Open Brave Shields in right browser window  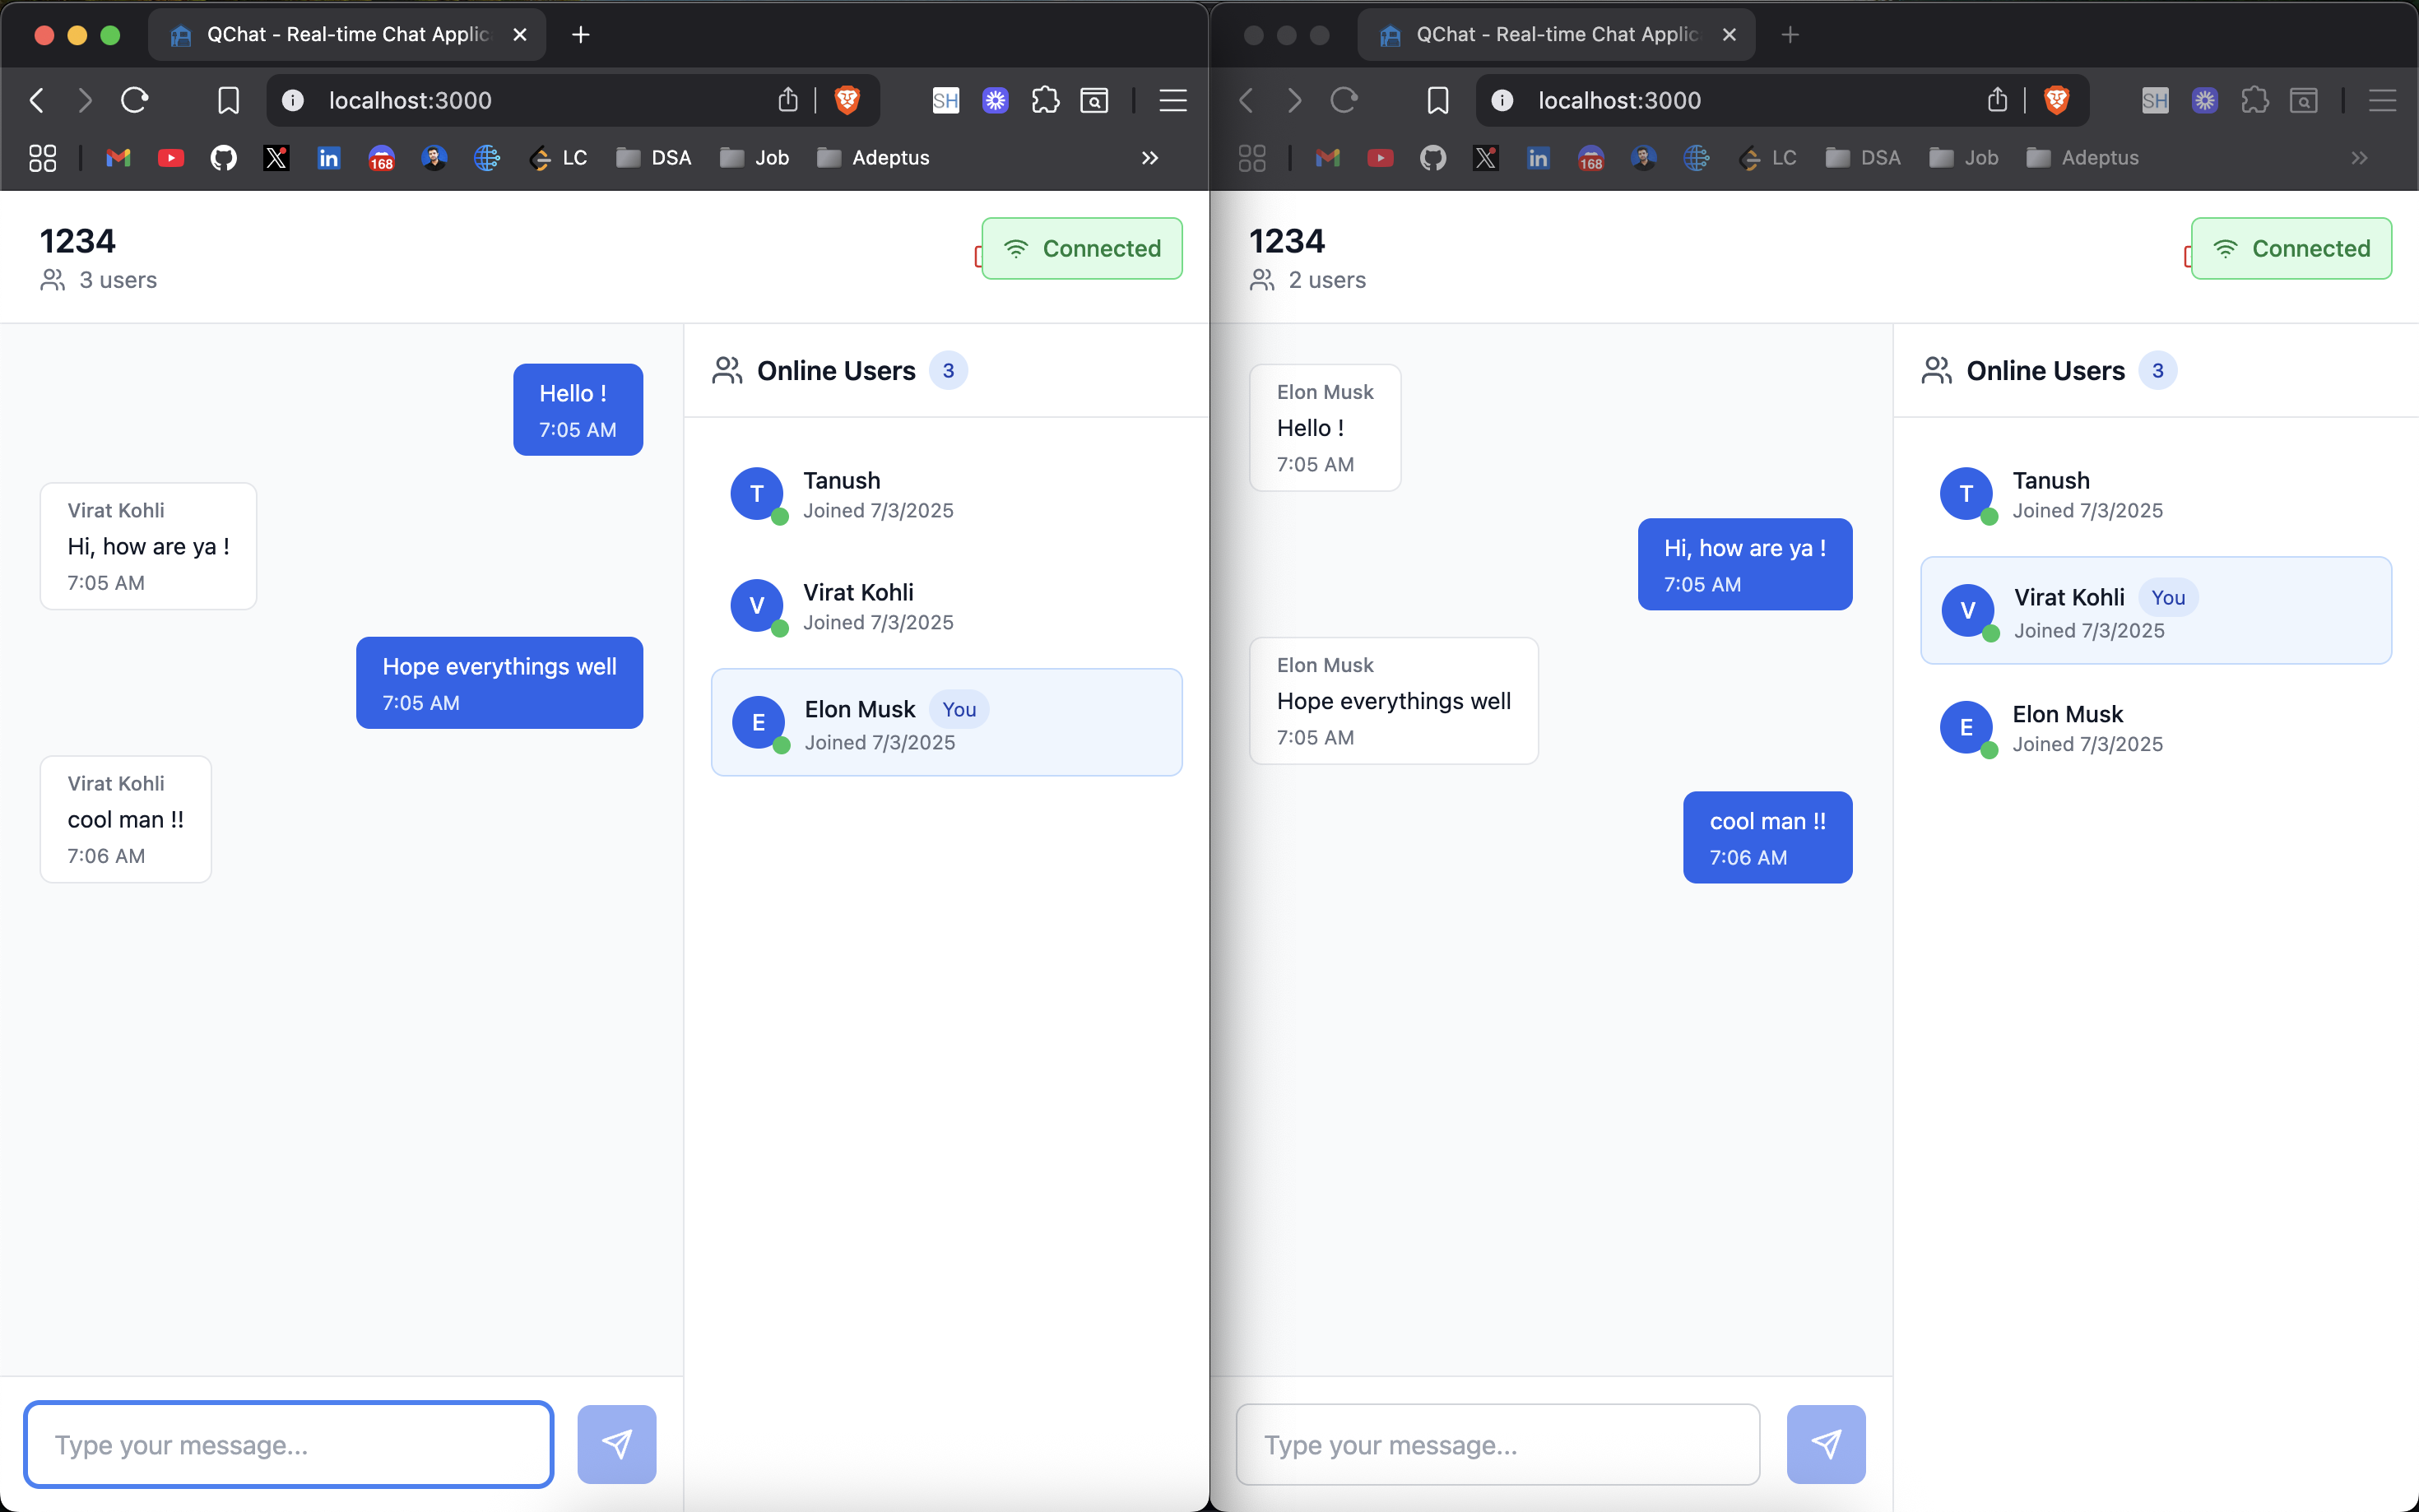click(2056, 100)
